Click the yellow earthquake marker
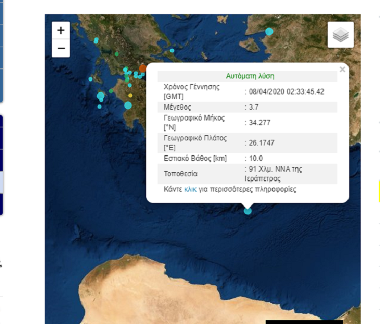The image size is (380, 324). 130,95
